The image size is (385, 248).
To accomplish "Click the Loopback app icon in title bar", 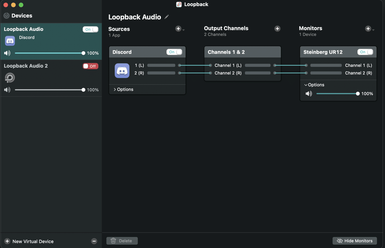I will point(179,4).
